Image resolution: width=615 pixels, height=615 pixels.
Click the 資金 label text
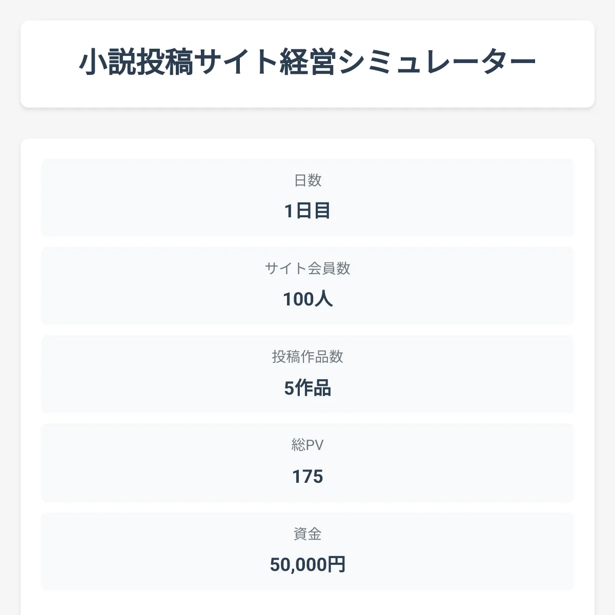(x=307, y=534)
